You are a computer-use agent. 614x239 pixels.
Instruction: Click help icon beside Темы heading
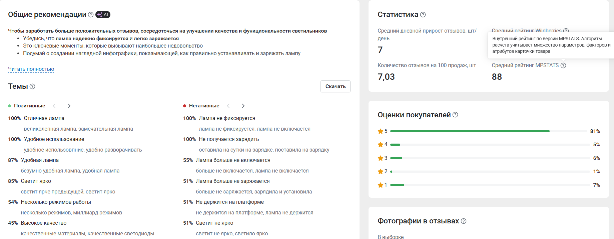32,86
